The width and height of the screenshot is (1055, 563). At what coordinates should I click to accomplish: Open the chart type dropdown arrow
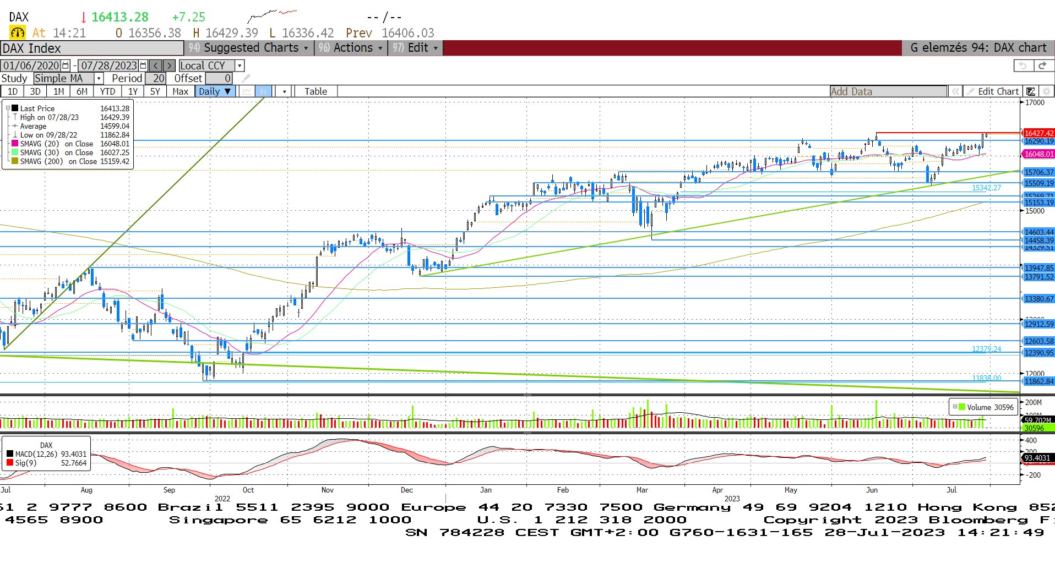click(x=284, y=91)
